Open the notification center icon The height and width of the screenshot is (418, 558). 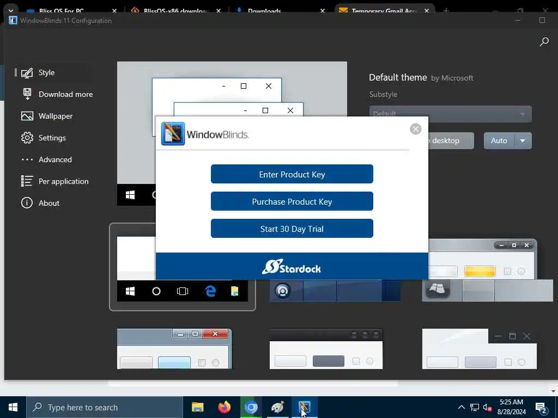click(541, 408)
